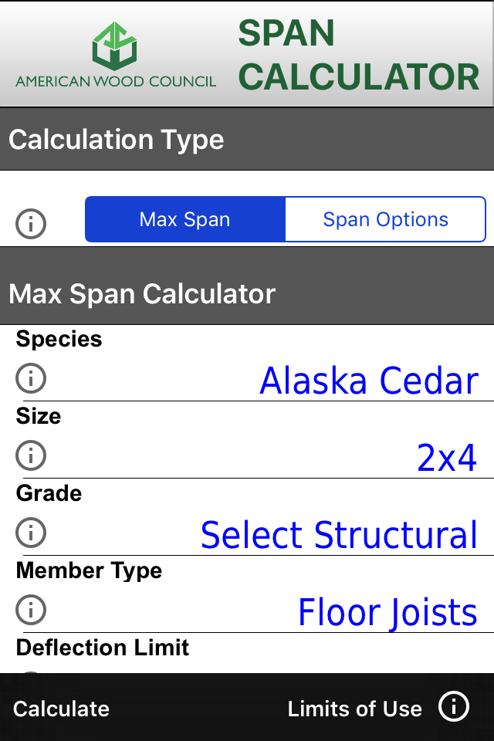The image size is (494, 741).
Task: Tap the Calculation Type section header
Action: click(117, 140)
